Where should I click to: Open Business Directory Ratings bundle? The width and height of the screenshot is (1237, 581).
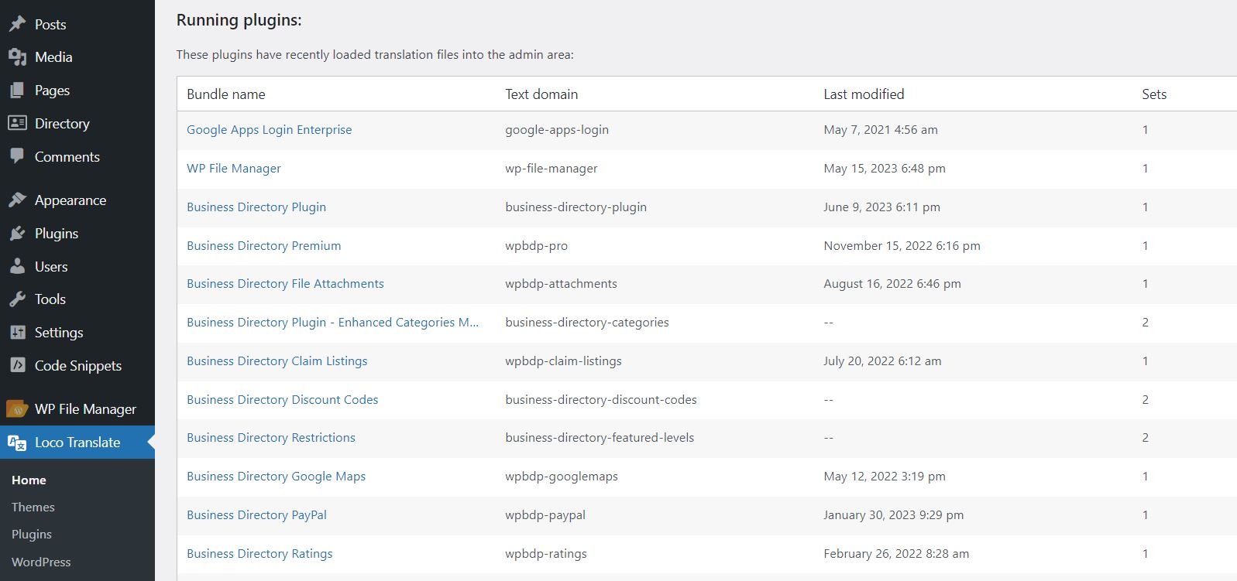pos(259,554)
